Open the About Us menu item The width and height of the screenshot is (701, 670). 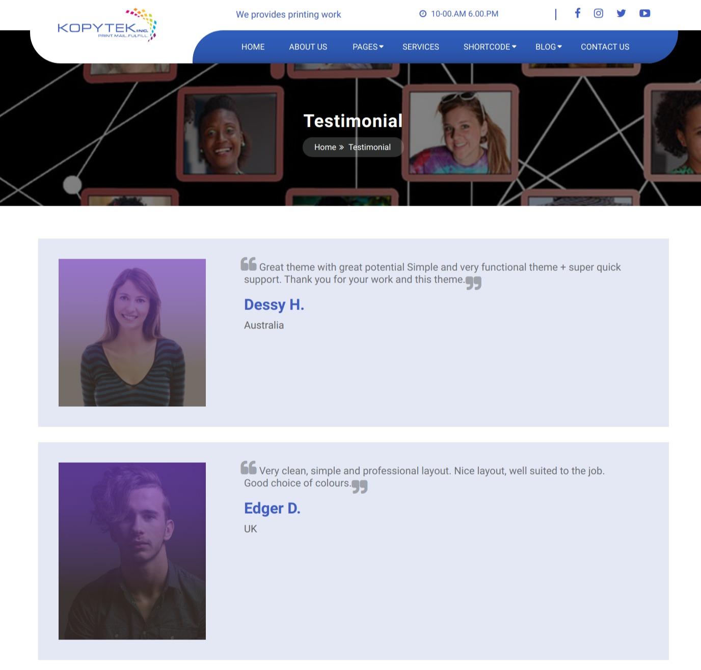click(308, 47)
